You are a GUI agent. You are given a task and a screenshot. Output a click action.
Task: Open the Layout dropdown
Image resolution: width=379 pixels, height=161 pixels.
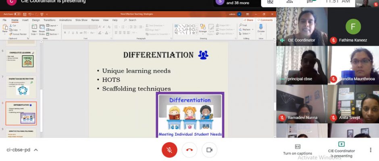[52, 26]
